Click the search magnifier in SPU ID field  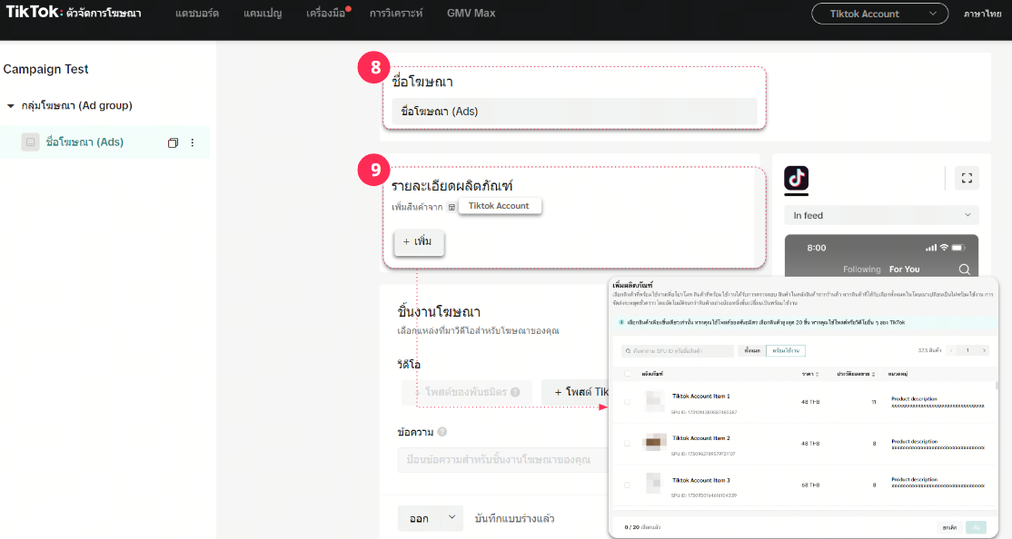[628, 351]
